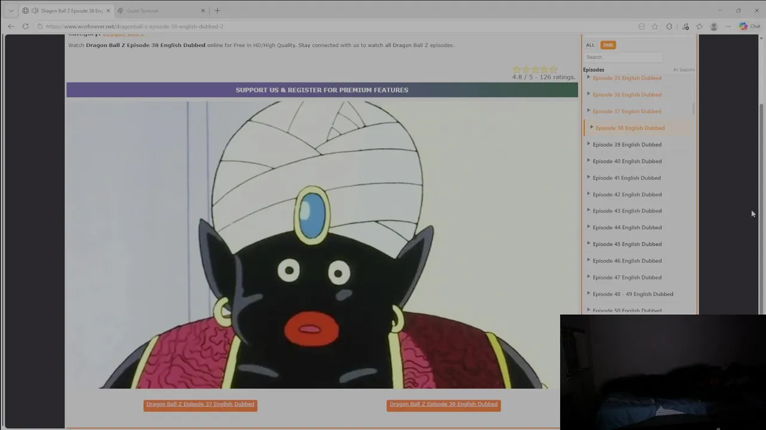
Task: Select the DUB episodes filter
Action: coord(608,45)
